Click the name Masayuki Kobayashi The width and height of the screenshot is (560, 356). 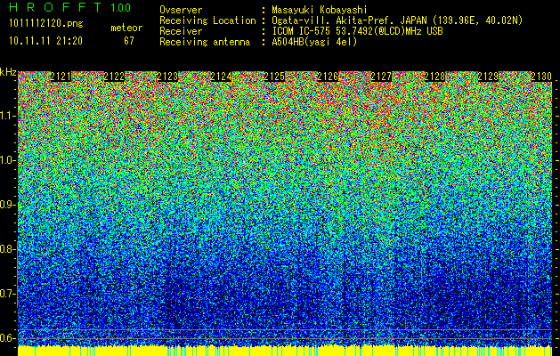(320, 10)
